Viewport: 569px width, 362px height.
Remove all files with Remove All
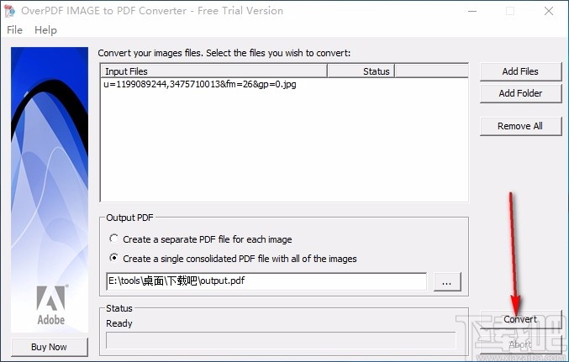[520, 126]
